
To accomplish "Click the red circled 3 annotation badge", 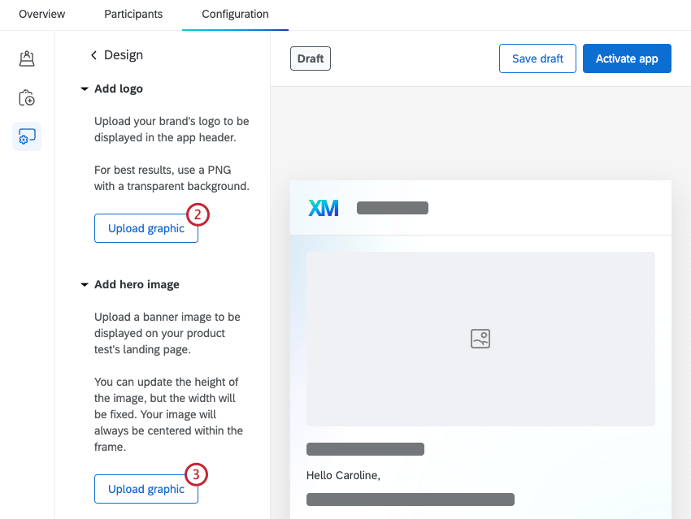I will [198, 475].
